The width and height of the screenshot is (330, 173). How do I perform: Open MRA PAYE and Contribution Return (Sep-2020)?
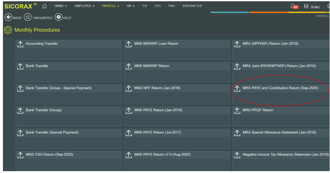[x=280, y=88]
